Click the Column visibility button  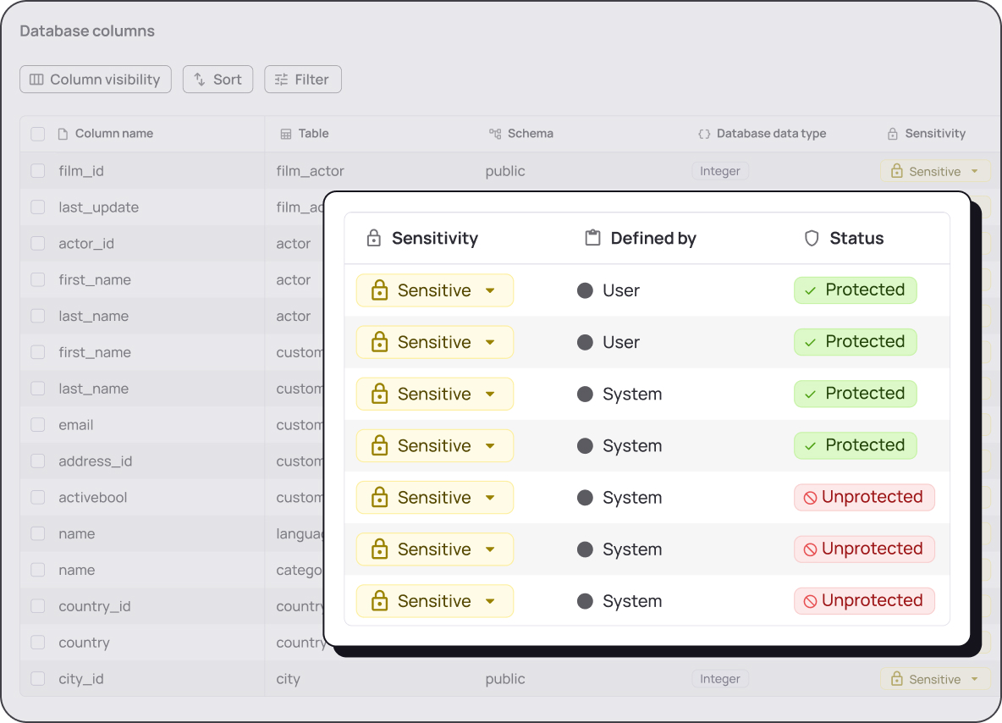click(x=96, y=80)
